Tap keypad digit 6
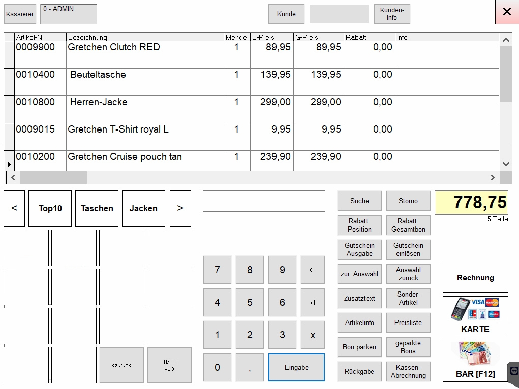519x389 pixels. [282, 302]
